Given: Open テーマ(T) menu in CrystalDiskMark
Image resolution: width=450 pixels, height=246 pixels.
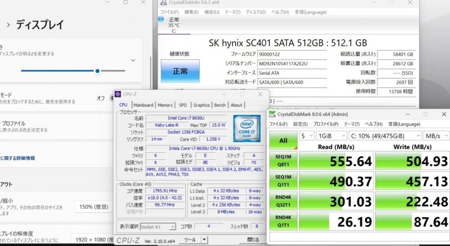Looking at the screenshot, I should tap(351, 124).
